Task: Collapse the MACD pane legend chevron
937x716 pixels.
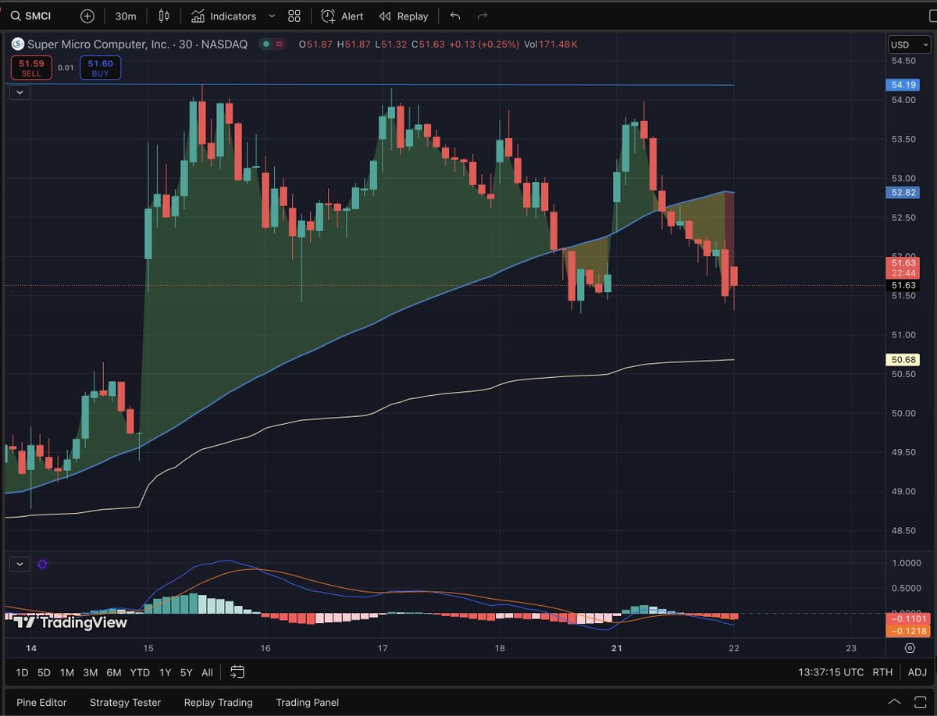Action: coord(20,564)
